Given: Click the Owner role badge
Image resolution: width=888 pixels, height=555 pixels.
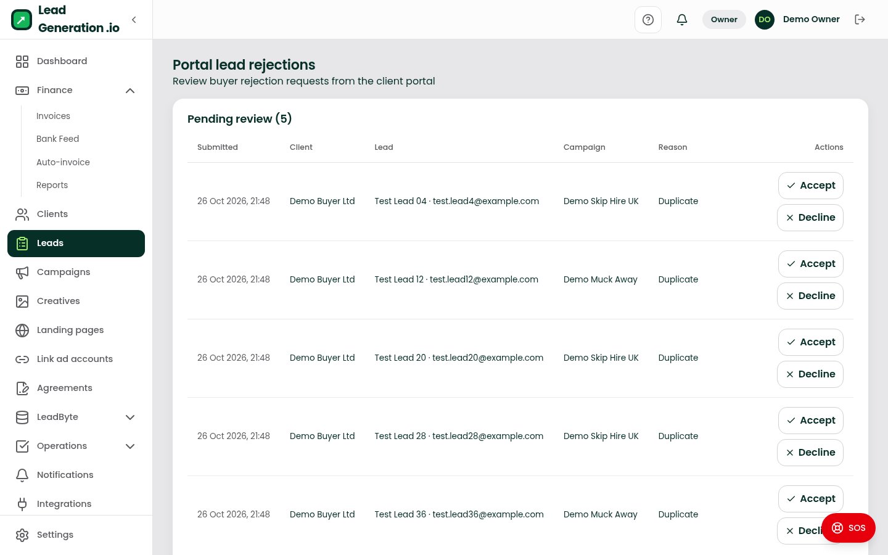Looking at the screenshot, I should tap(724, 20).
